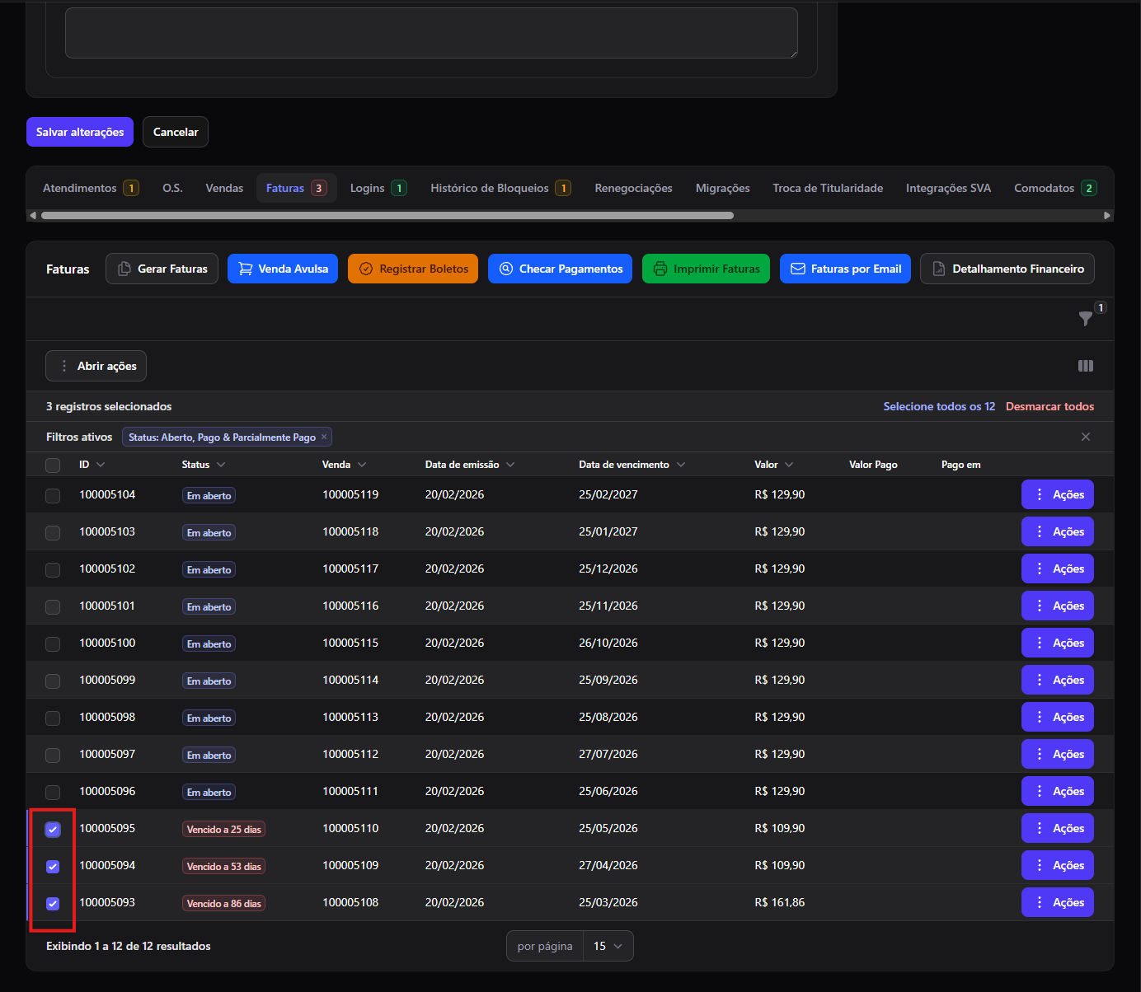1141x992 pixels.
Task: Uncheck invoice 100005095 checkbox
Action: pos(53,829)
